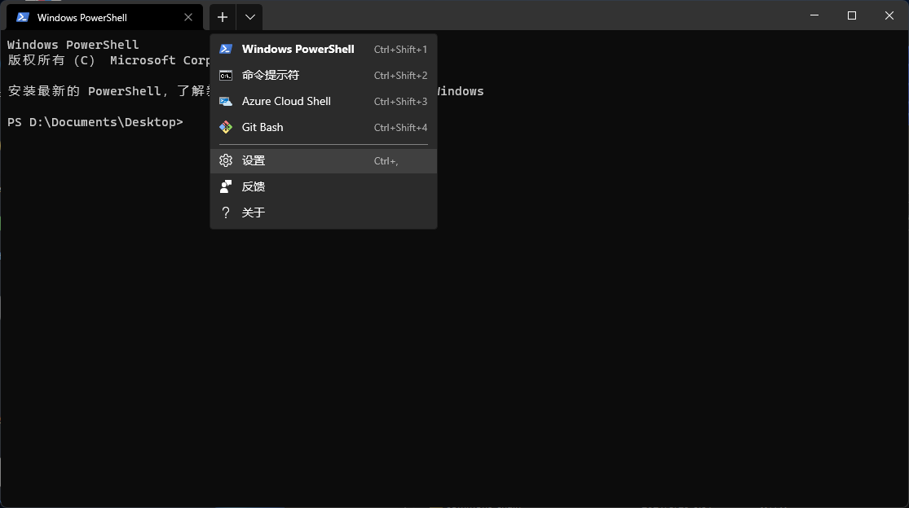
Task: Close the Windows PowerShell tab
Action: coord(188,17)
